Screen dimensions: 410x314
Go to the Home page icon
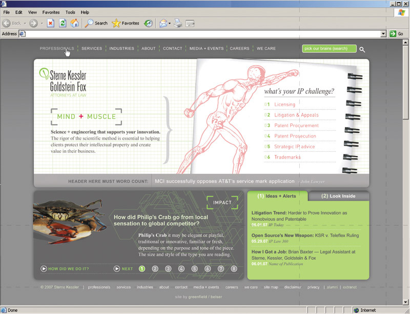coord(74,23)
